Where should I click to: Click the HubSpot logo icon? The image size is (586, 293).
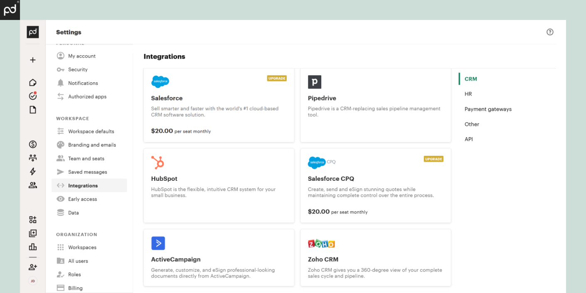[x=158, y=163]
